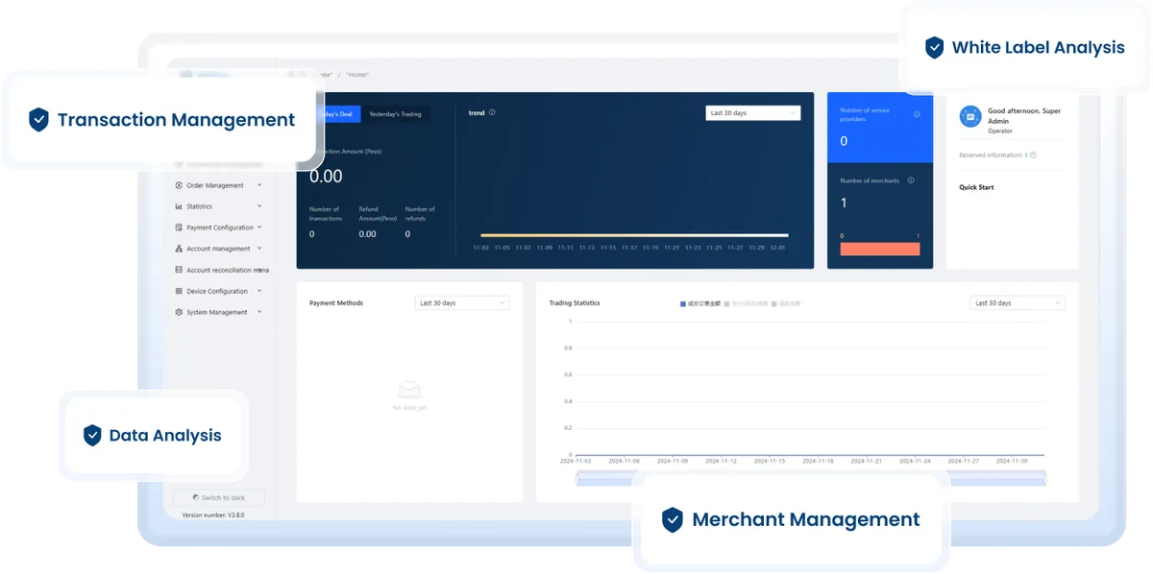Click shield icon on White Label Analysis badge
The image size is (1153, 574).
click(x=934, y=47)
